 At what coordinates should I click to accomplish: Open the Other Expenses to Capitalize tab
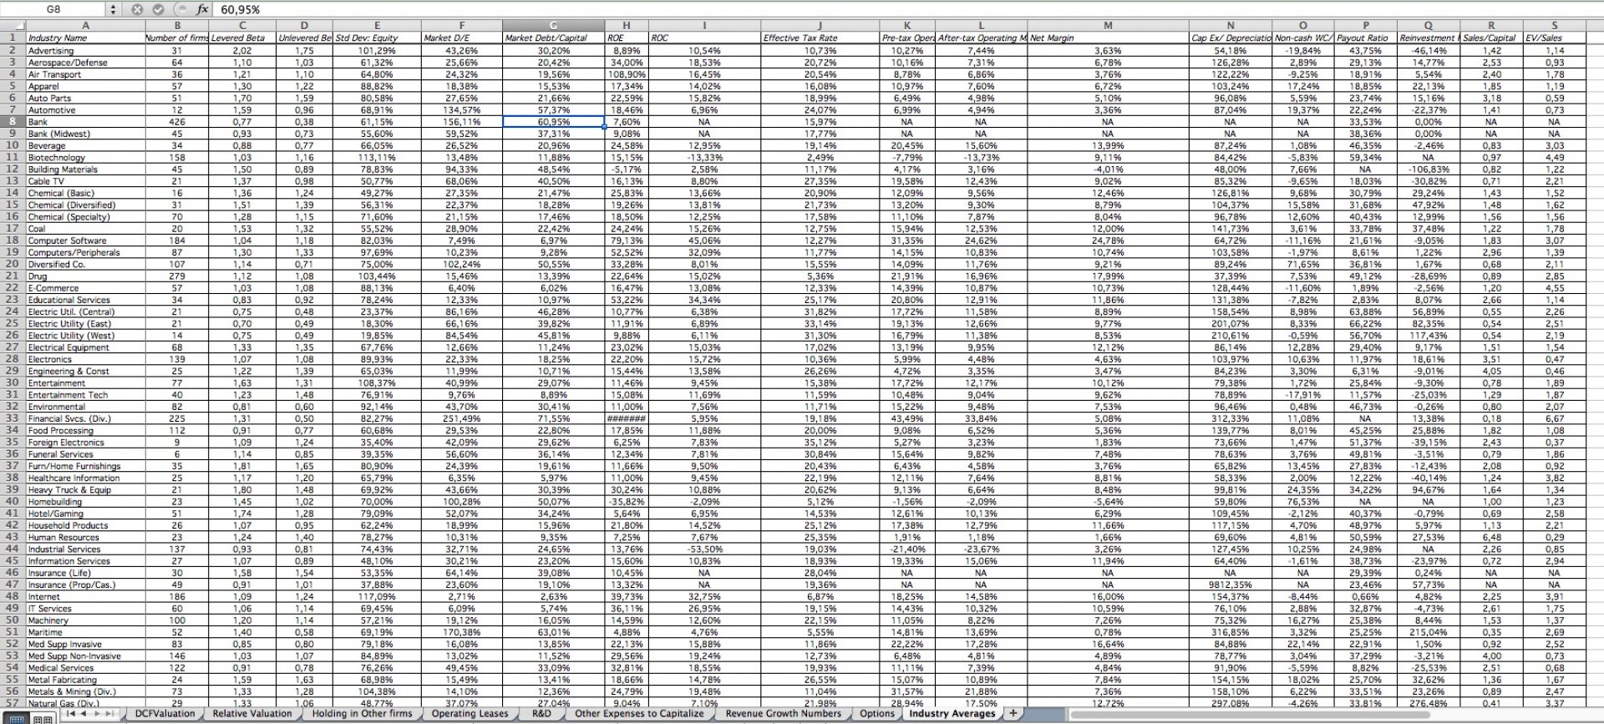[x=639, y=714]
